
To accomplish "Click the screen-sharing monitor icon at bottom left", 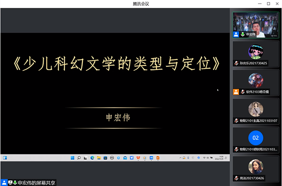I will tap(10, 183).
